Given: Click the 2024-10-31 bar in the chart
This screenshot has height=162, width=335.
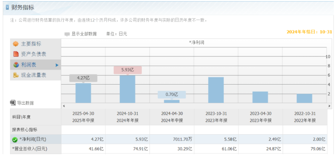Looking at the screenshot, I should (128, 89).
